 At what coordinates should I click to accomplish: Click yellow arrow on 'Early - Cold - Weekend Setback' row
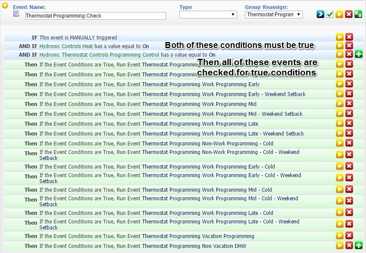340,178
